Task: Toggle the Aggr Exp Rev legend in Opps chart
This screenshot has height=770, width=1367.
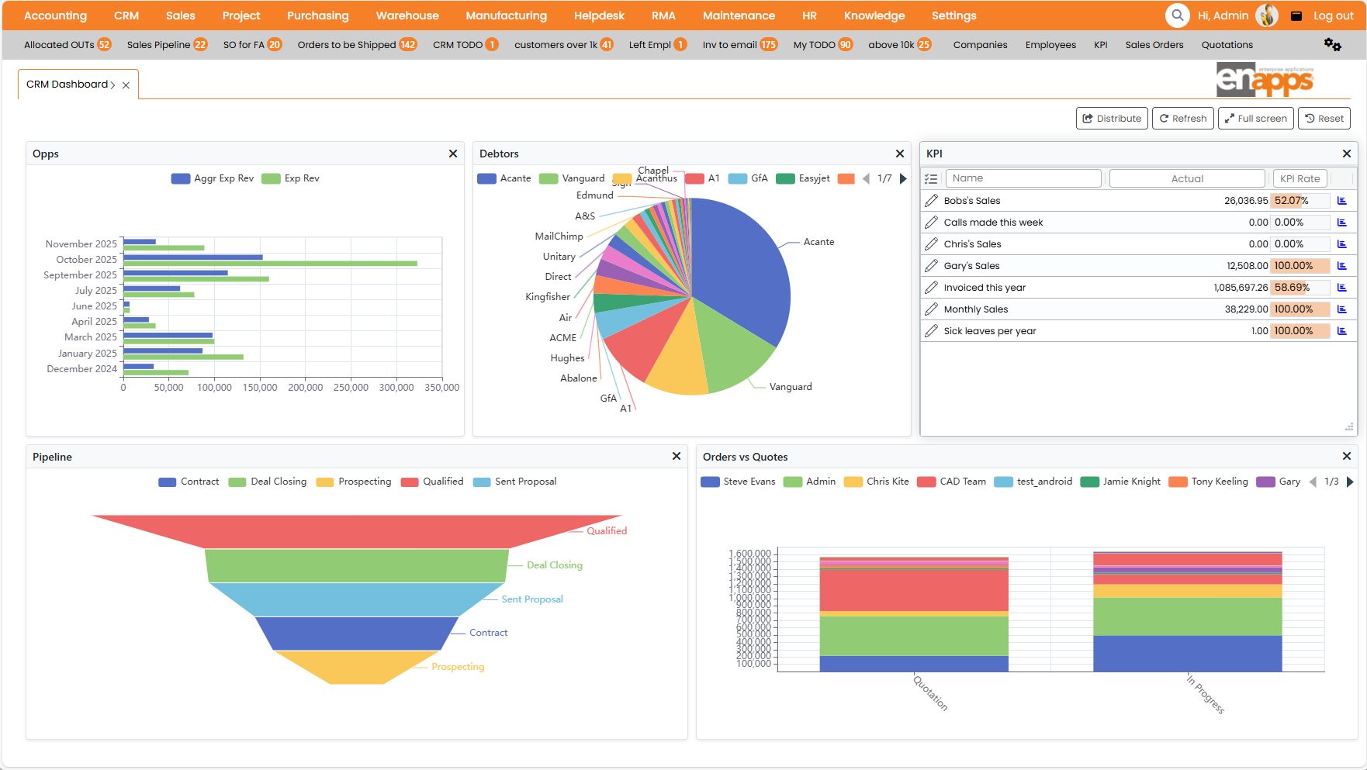Action: [x=212, y=178]
